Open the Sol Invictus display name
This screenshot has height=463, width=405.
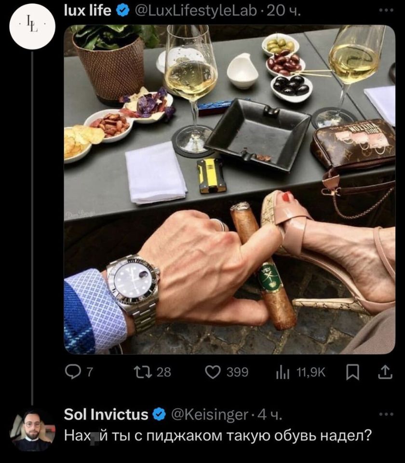(x=107, y=414)
